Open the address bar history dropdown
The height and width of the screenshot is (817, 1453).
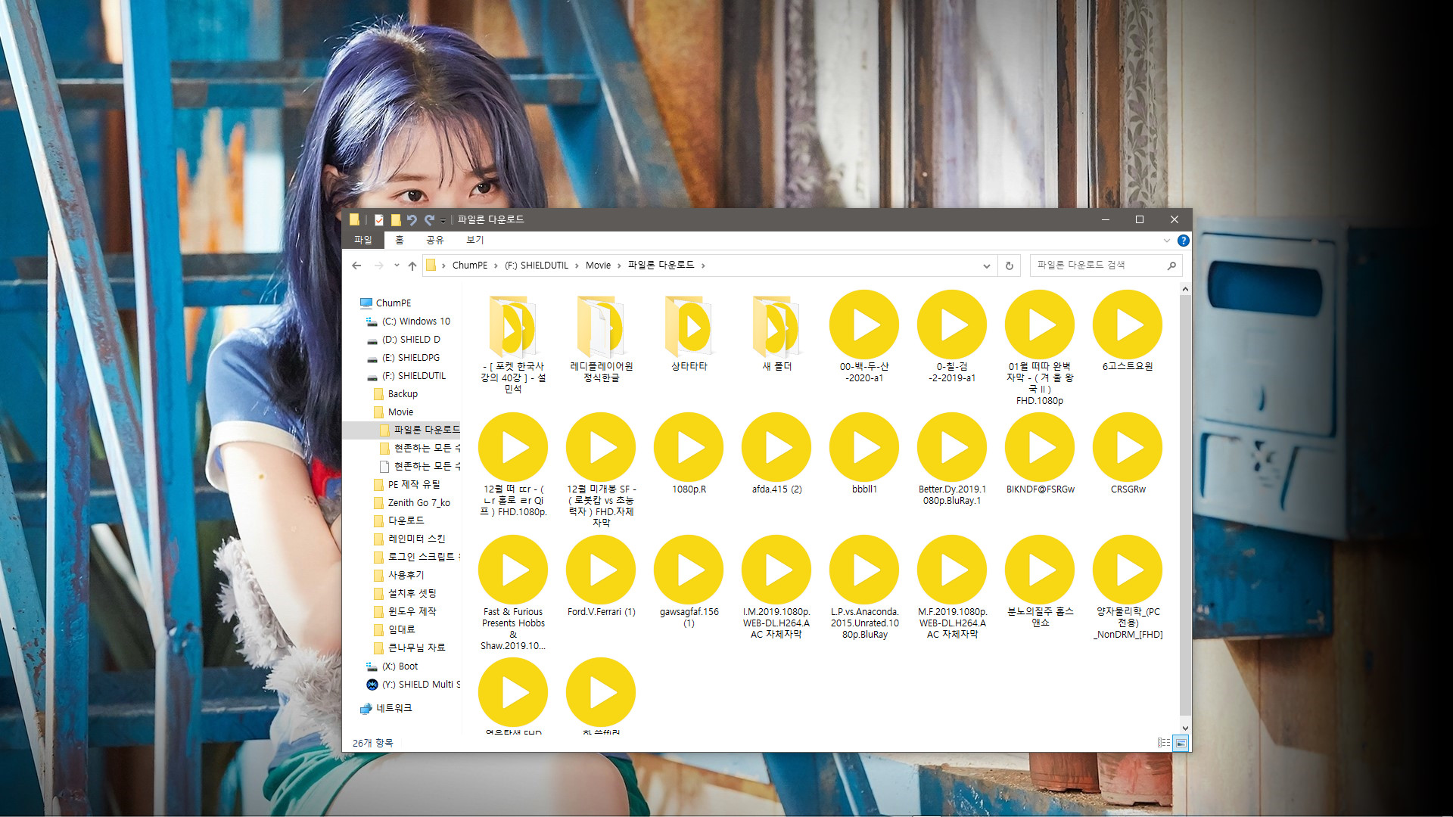pyautogui.click(x=986, y=266)
